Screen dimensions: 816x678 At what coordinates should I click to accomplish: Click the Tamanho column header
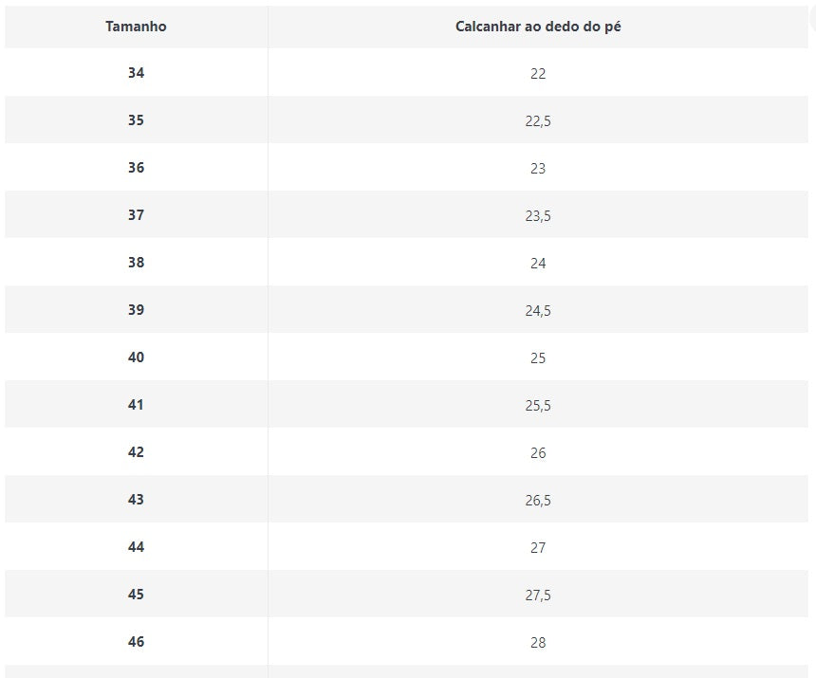click(136, 27)
